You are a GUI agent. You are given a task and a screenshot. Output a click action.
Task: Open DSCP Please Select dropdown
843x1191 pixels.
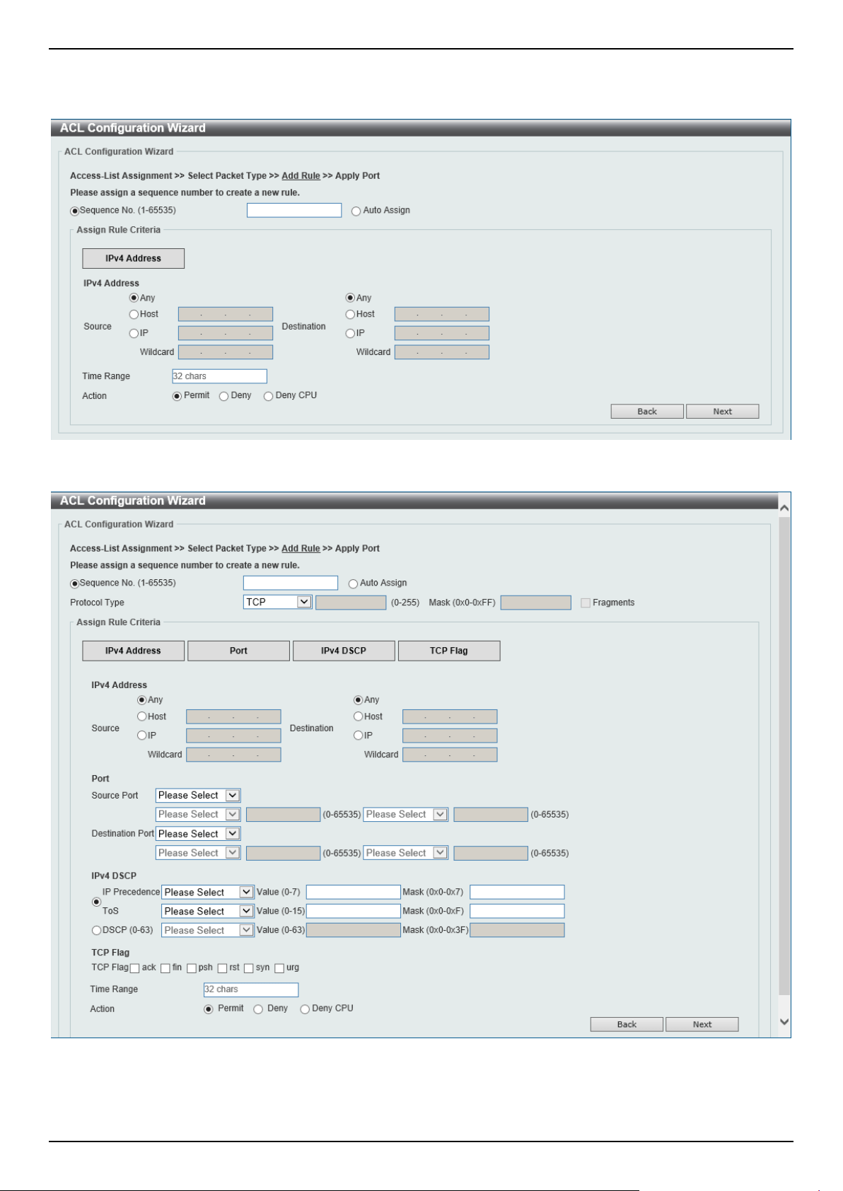tap(208, 930)
